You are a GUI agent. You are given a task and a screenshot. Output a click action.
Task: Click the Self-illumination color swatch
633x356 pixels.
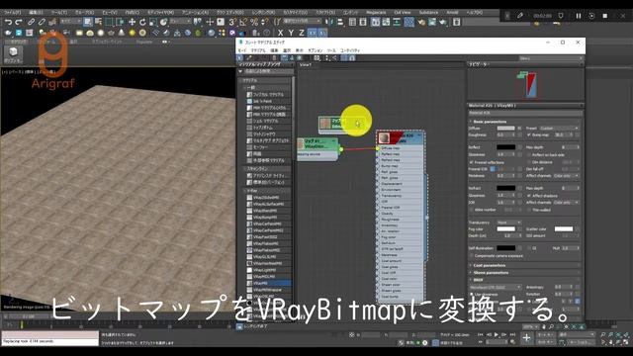click(505, 248)
